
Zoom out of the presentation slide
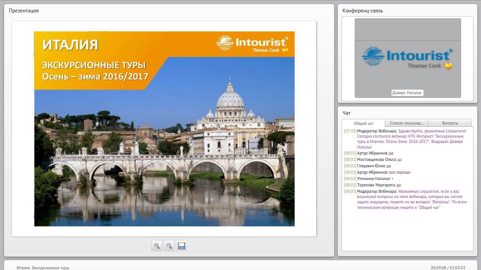pos(169,246)
